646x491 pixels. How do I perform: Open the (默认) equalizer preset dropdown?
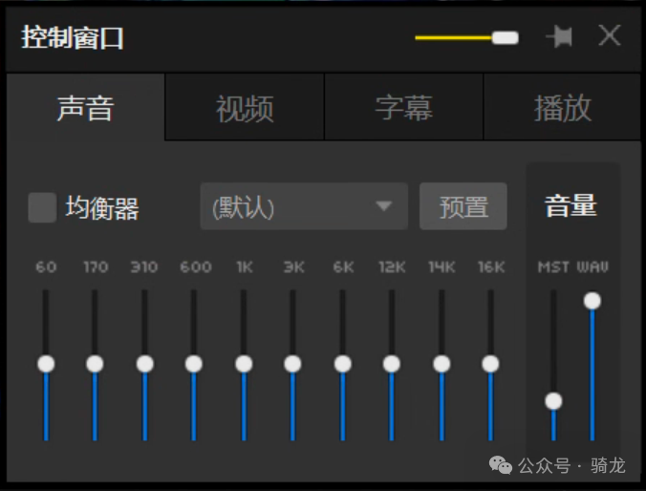coord(304,206)
